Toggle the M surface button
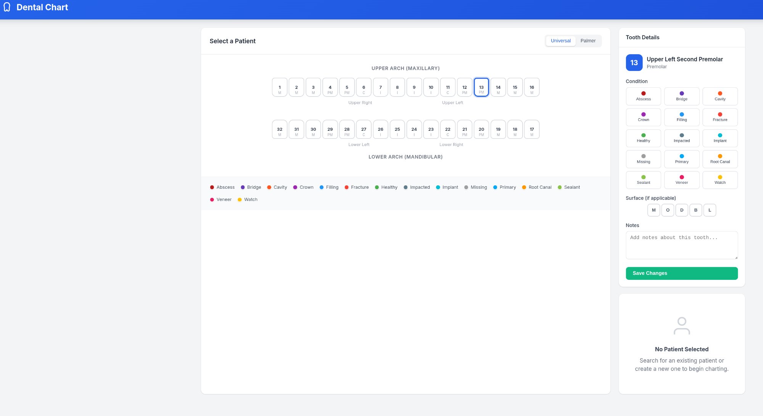This screenshot has width=763, height=416. 654,210
